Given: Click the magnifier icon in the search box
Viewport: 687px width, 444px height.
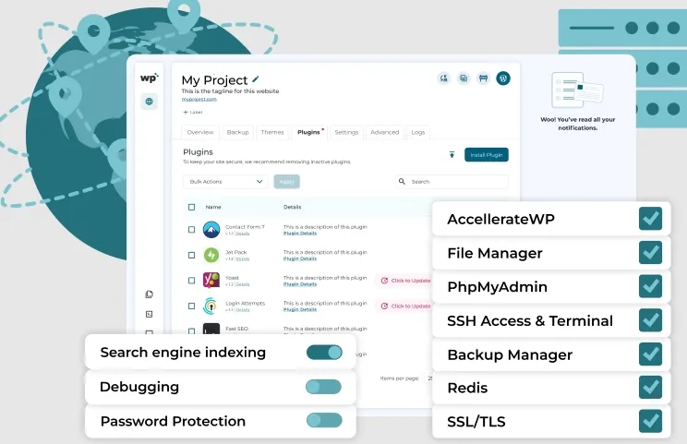Looking at the screenshot, I should pyautogui.click(x=402, y=181).
